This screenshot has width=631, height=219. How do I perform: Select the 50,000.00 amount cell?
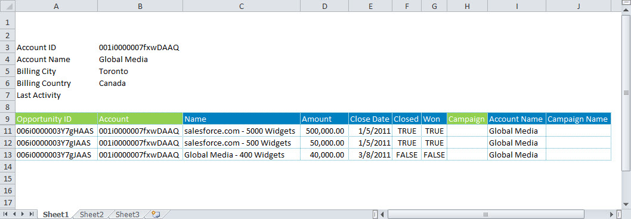click(x=324, y=143)
